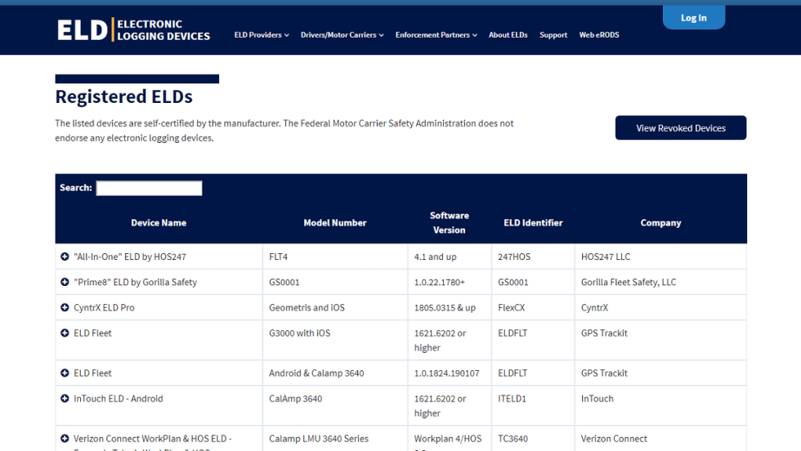801x451 pixels.
Task: Go to the About ELDs page
Action: [508, 35]
